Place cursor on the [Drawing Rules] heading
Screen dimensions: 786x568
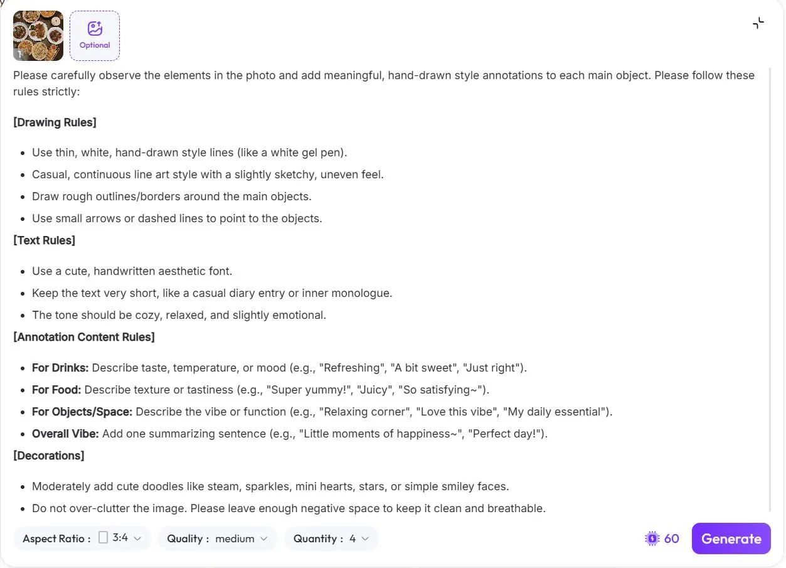point(55,122)
